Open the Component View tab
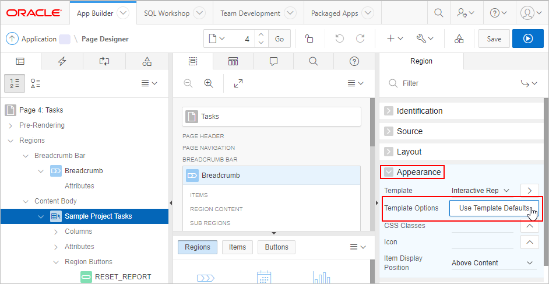This screenshot has width=549, height=284. 233,61
